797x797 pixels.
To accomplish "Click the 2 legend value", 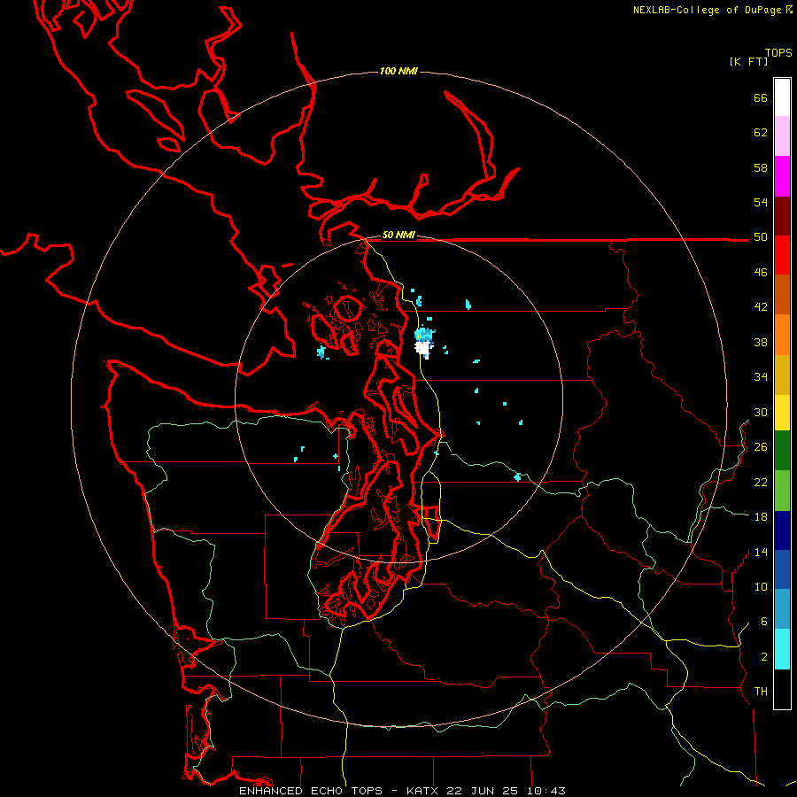I will [x=764, y=657].
